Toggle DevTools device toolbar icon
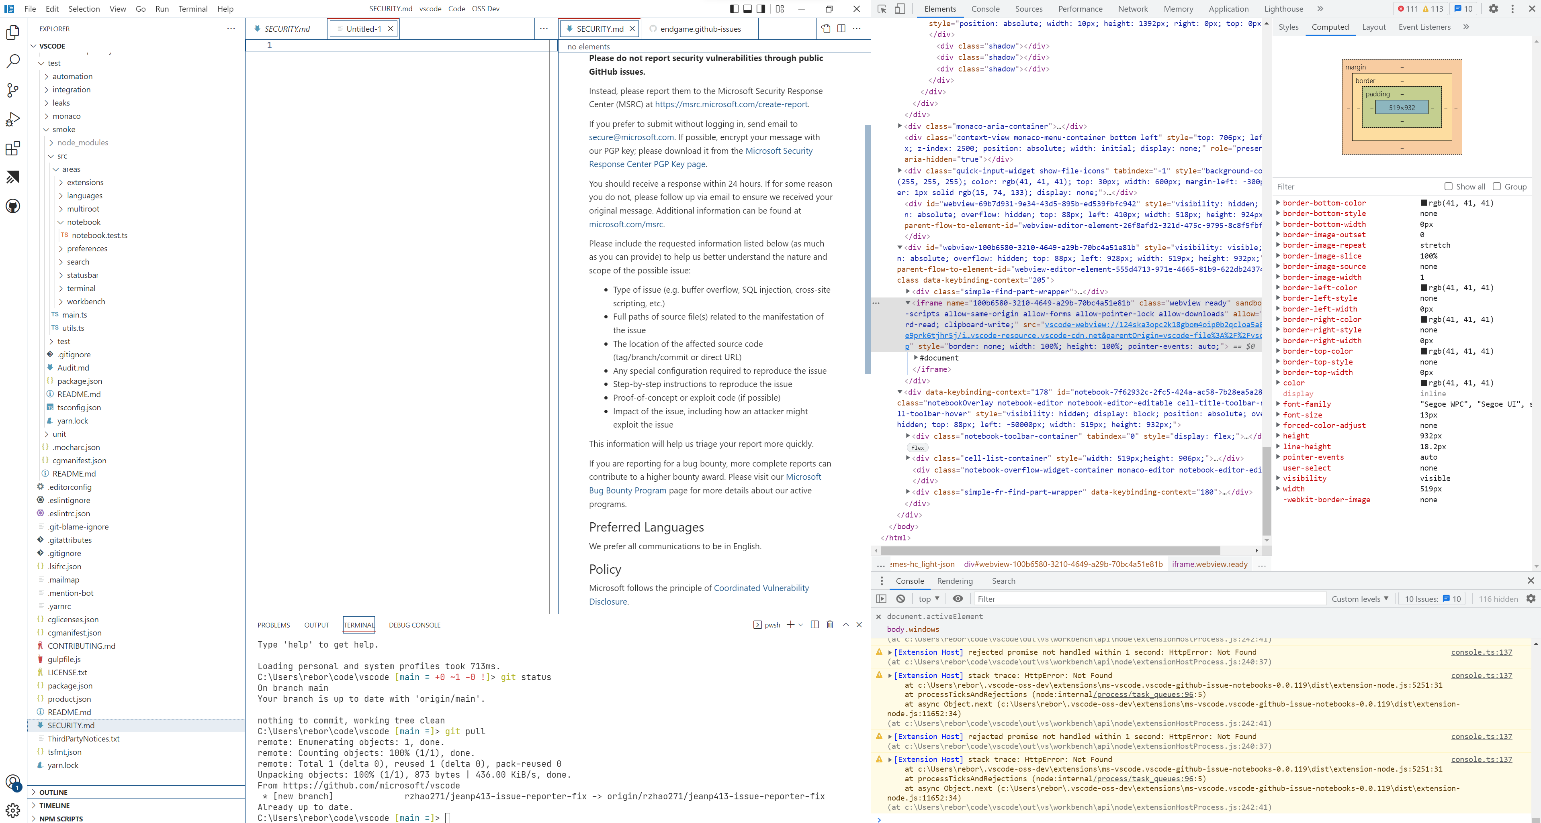This screenshot has width=1541, height=823. click(x=899, y=9)
